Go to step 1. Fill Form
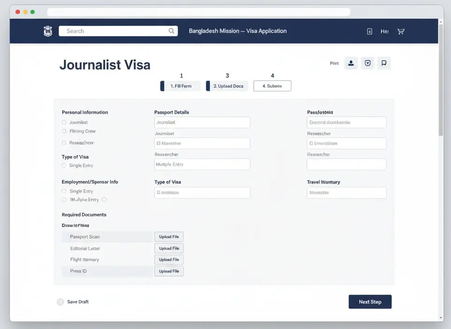 [x=180, y=86]
